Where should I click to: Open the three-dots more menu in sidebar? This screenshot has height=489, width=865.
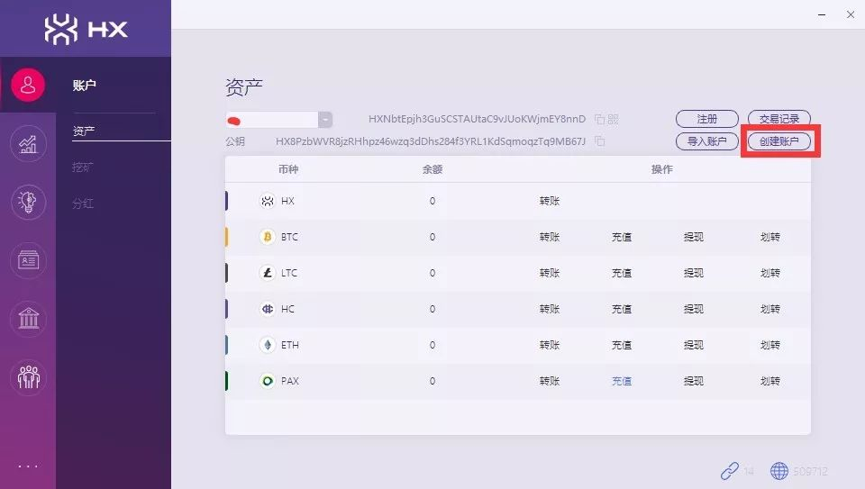pyautogui.click(x=28, y=466)
